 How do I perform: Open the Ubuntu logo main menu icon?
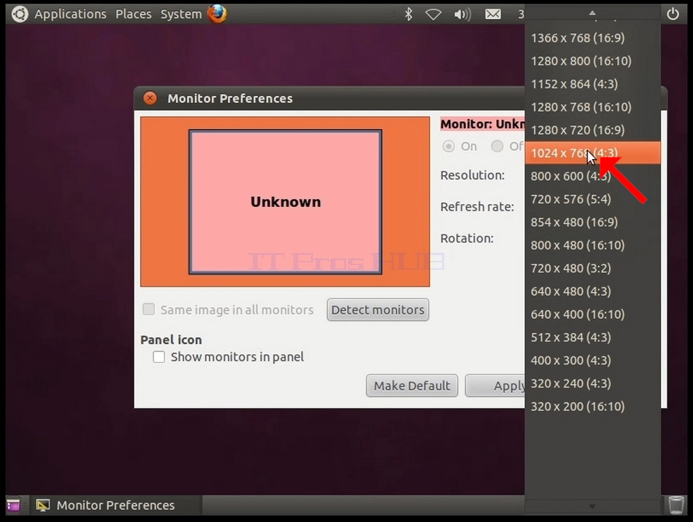click(x=20, y=14)
